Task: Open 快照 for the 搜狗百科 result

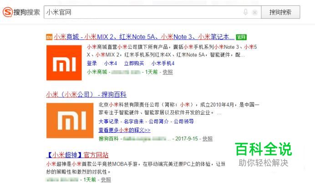Action: 207,138
